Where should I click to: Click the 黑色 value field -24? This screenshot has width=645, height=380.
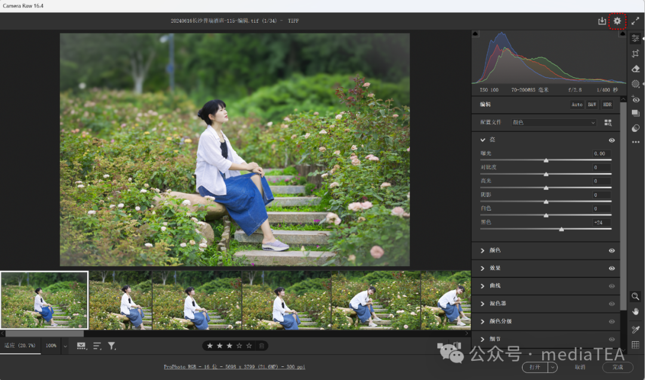pos(601,223)
